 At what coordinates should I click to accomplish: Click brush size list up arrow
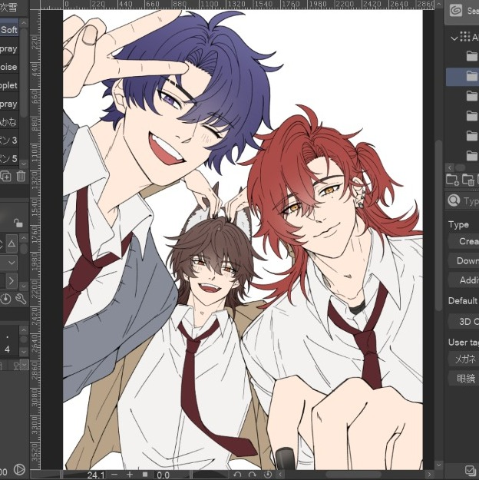pos(24,330)
